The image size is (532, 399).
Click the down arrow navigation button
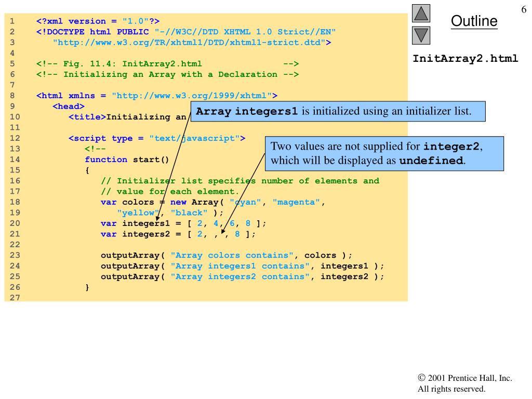click(x=421, y=36)
